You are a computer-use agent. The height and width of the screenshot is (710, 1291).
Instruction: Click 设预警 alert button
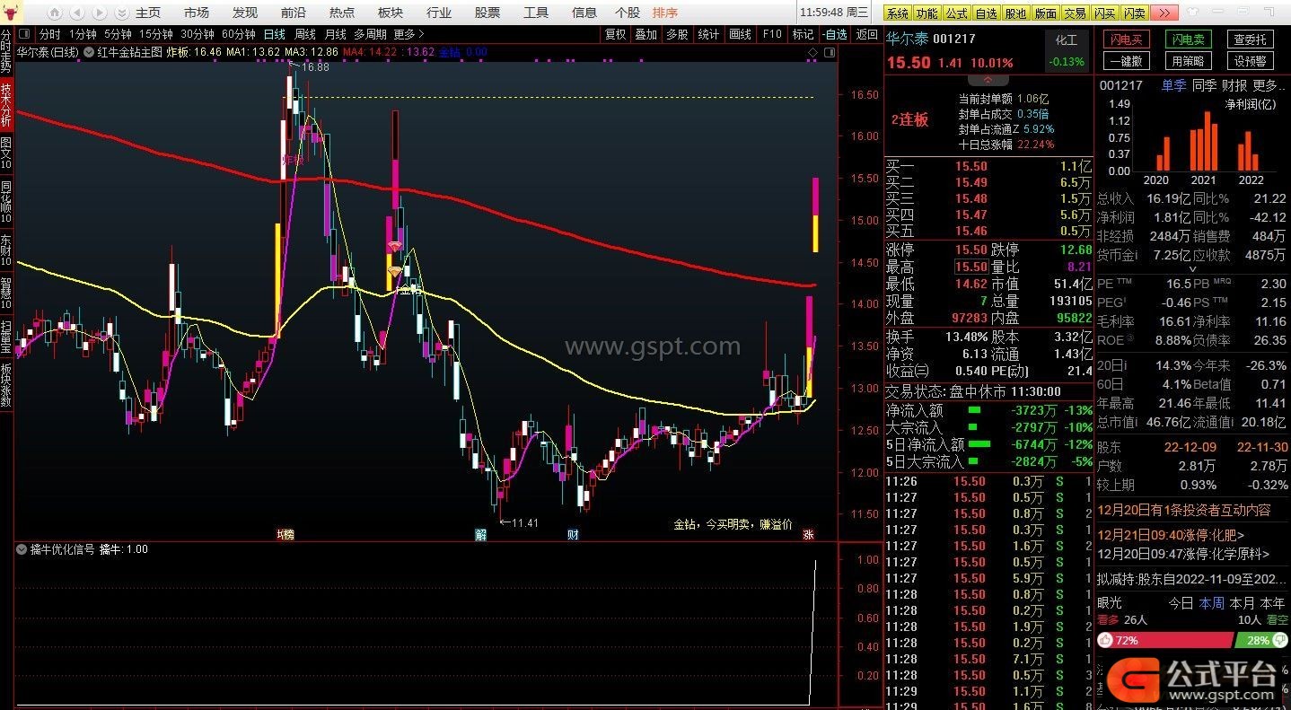1250,61
